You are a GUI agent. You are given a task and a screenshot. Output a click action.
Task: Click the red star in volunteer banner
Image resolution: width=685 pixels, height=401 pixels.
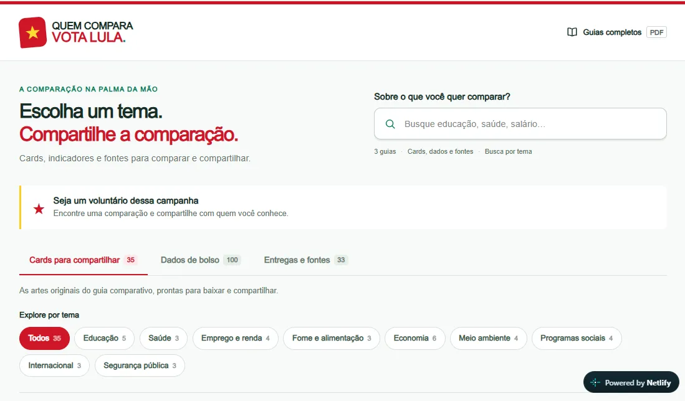click(39, 209)
